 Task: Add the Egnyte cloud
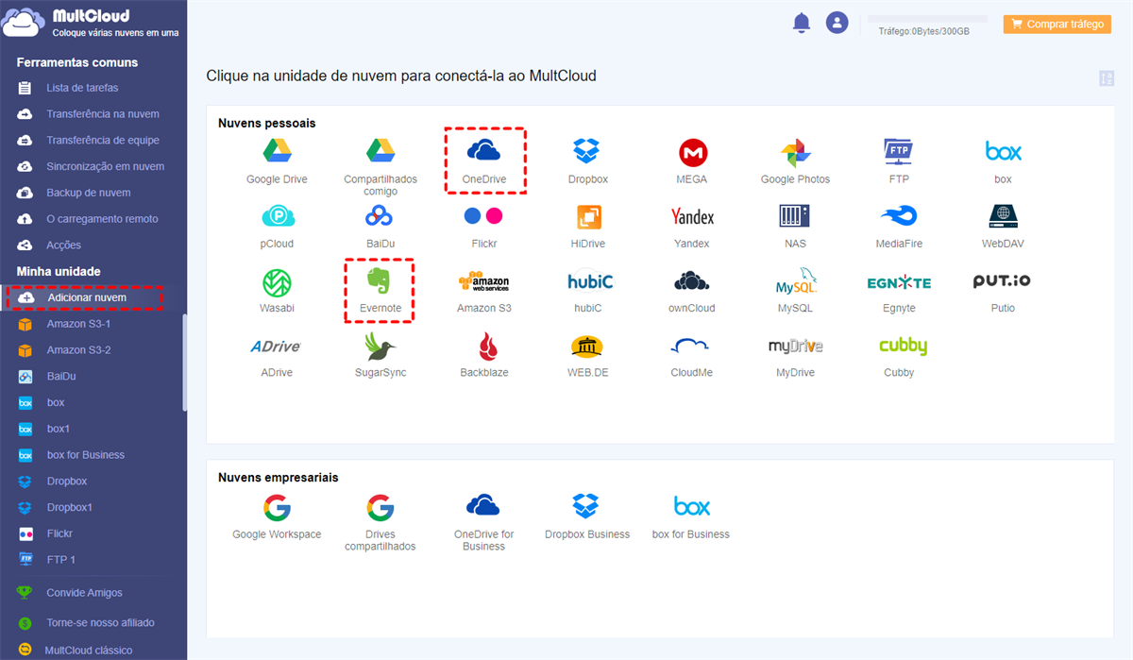[x=899, y=290]
